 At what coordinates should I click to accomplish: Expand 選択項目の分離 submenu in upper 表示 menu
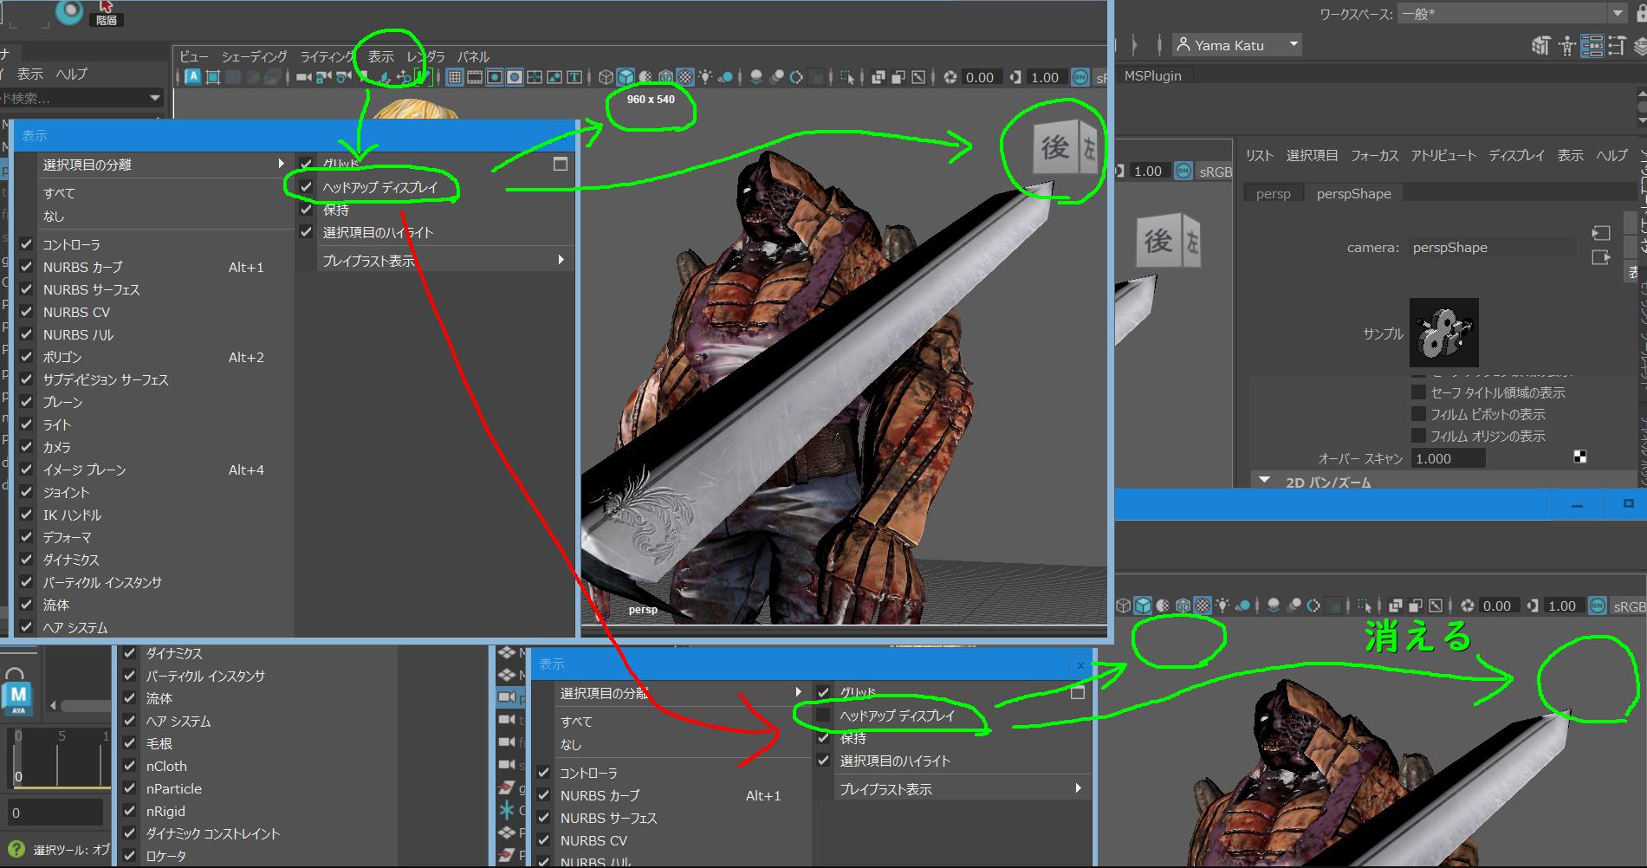pyautogui.click(x=165, y=165)
